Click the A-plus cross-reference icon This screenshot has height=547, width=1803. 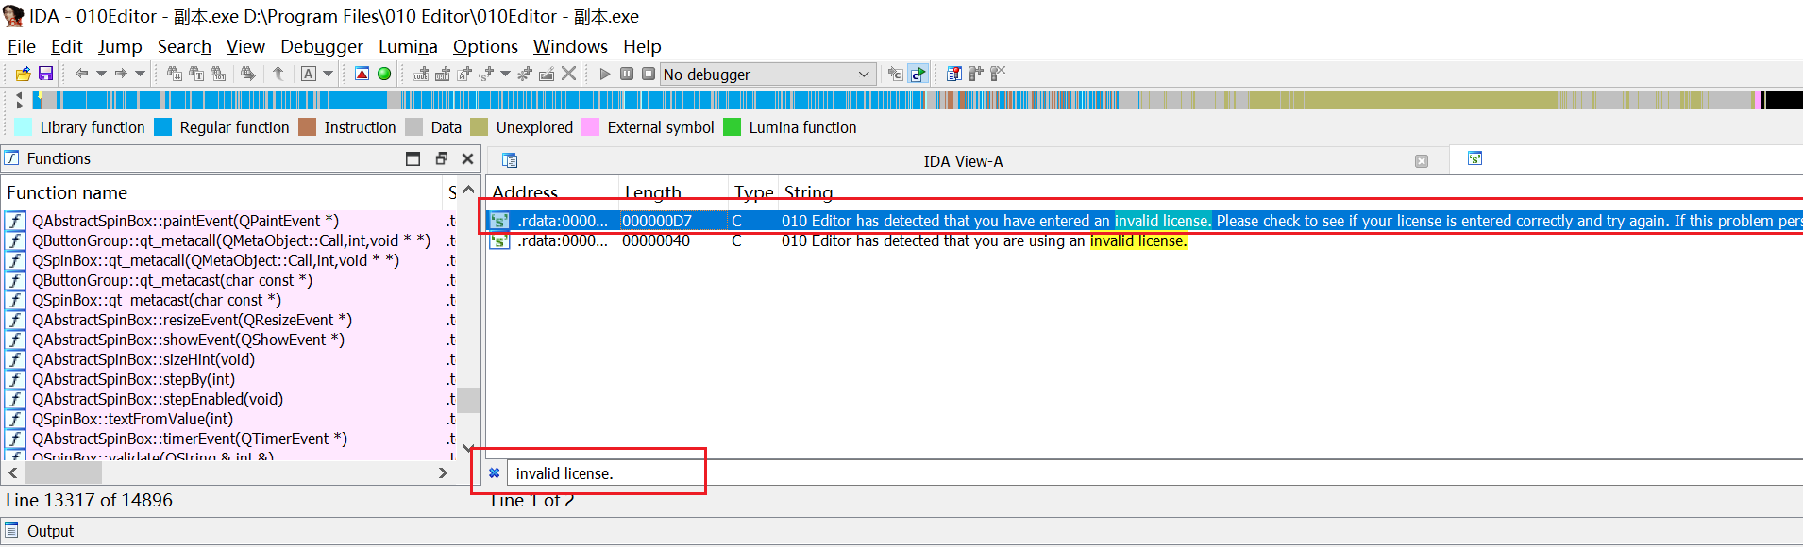click(x=463, y=74)
